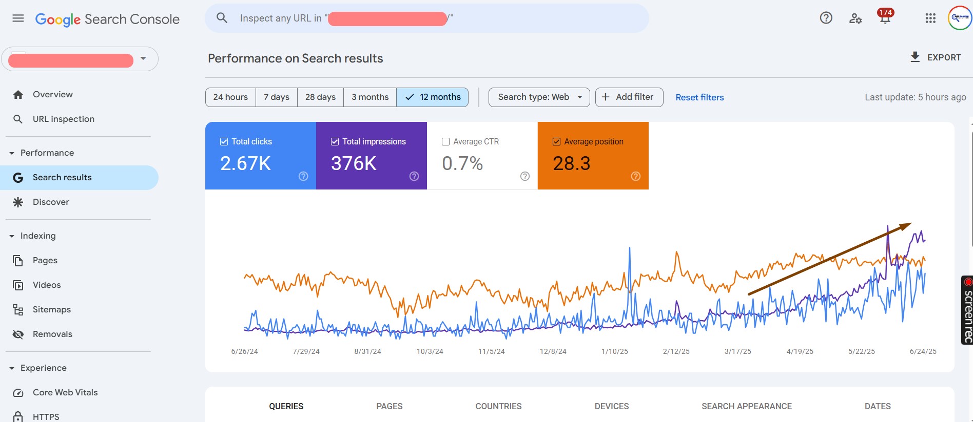
Task: Click the Average CTR metric card
Action: pyautogui.click(x=482, y=156)
